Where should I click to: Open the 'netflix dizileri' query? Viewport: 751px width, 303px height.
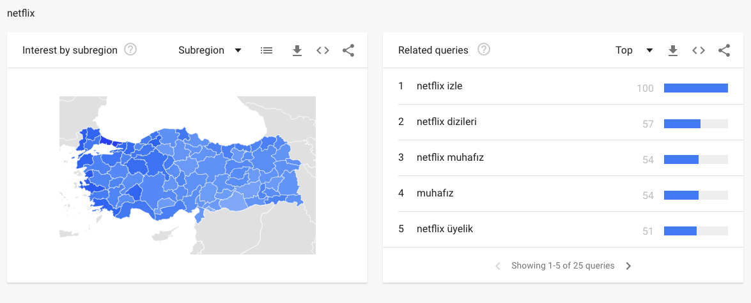(446, 122)
